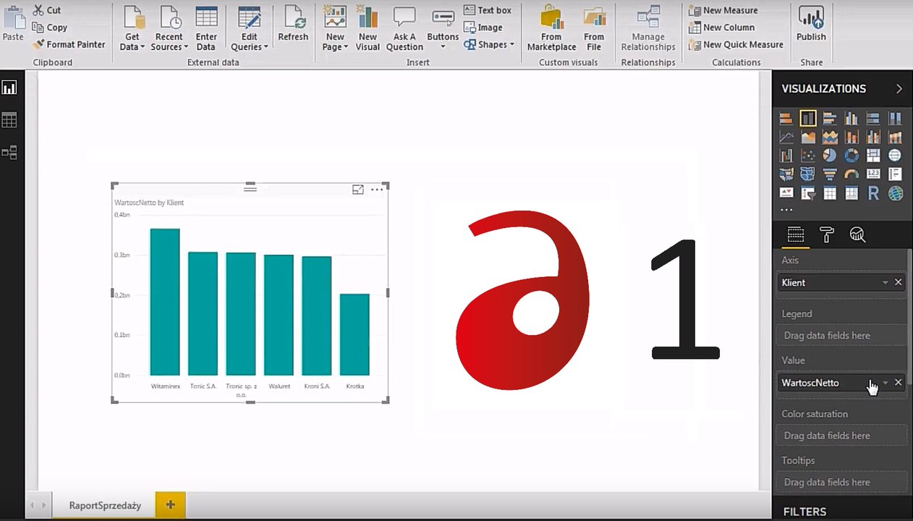Select the donut chart visualization

click(x=852, y=156)
